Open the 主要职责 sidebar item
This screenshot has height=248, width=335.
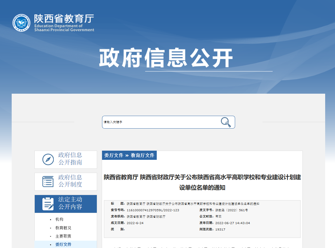click(63, 236)
